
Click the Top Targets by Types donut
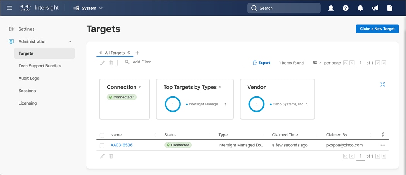tap(173, 104)
